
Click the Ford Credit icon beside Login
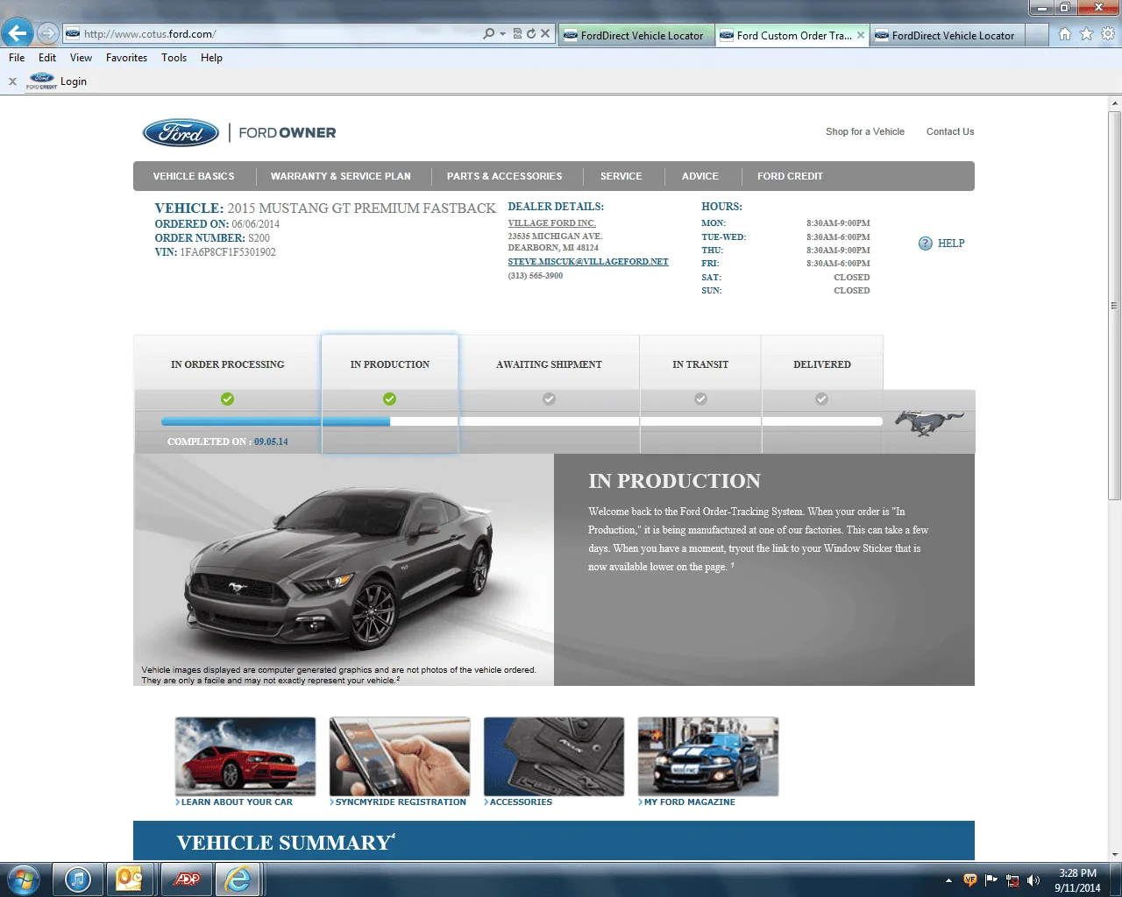click(41, 81)
